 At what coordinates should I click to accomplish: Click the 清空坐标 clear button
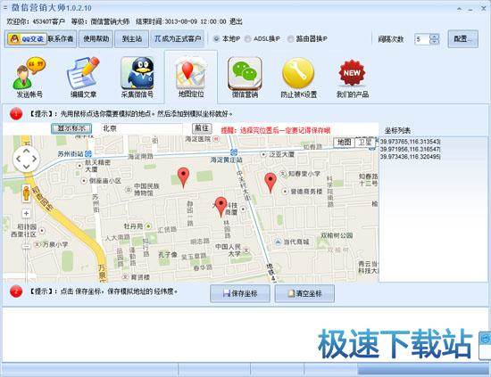(304, 293)
